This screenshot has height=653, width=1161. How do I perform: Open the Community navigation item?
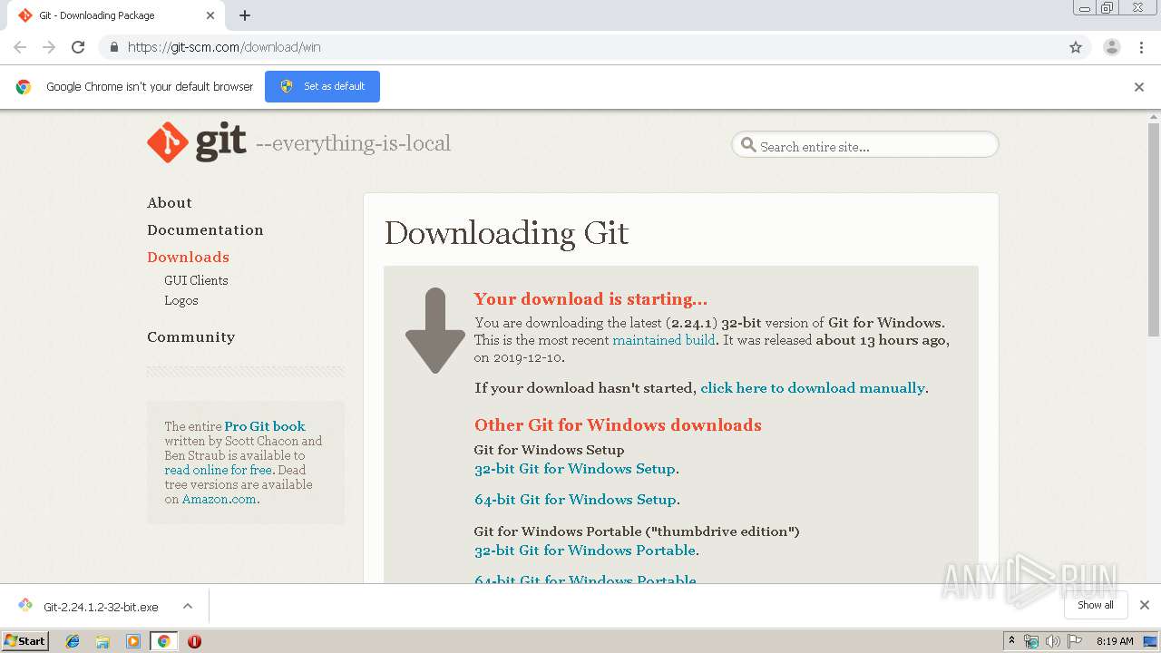[x=190, y=336]
